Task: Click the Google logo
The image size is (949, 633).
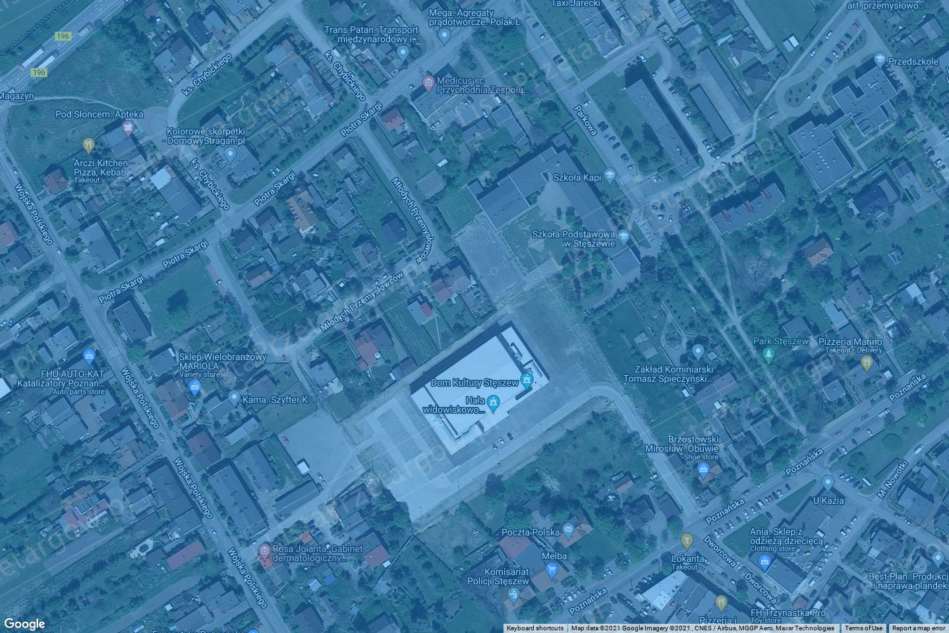Action: tap(24, 624)
